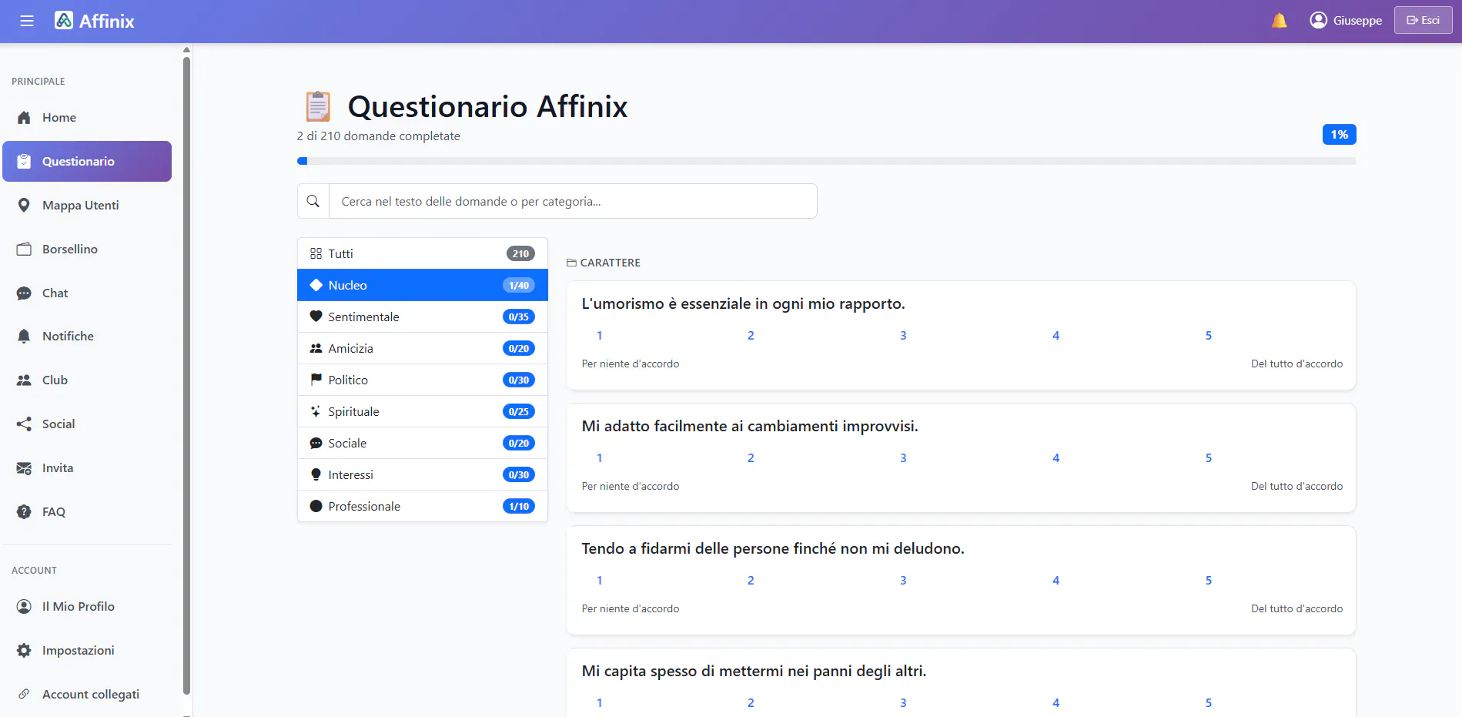This screenshot has width=1462, height=717.
Task: Select the Nucleo category
Action: (x=423, y=285)
